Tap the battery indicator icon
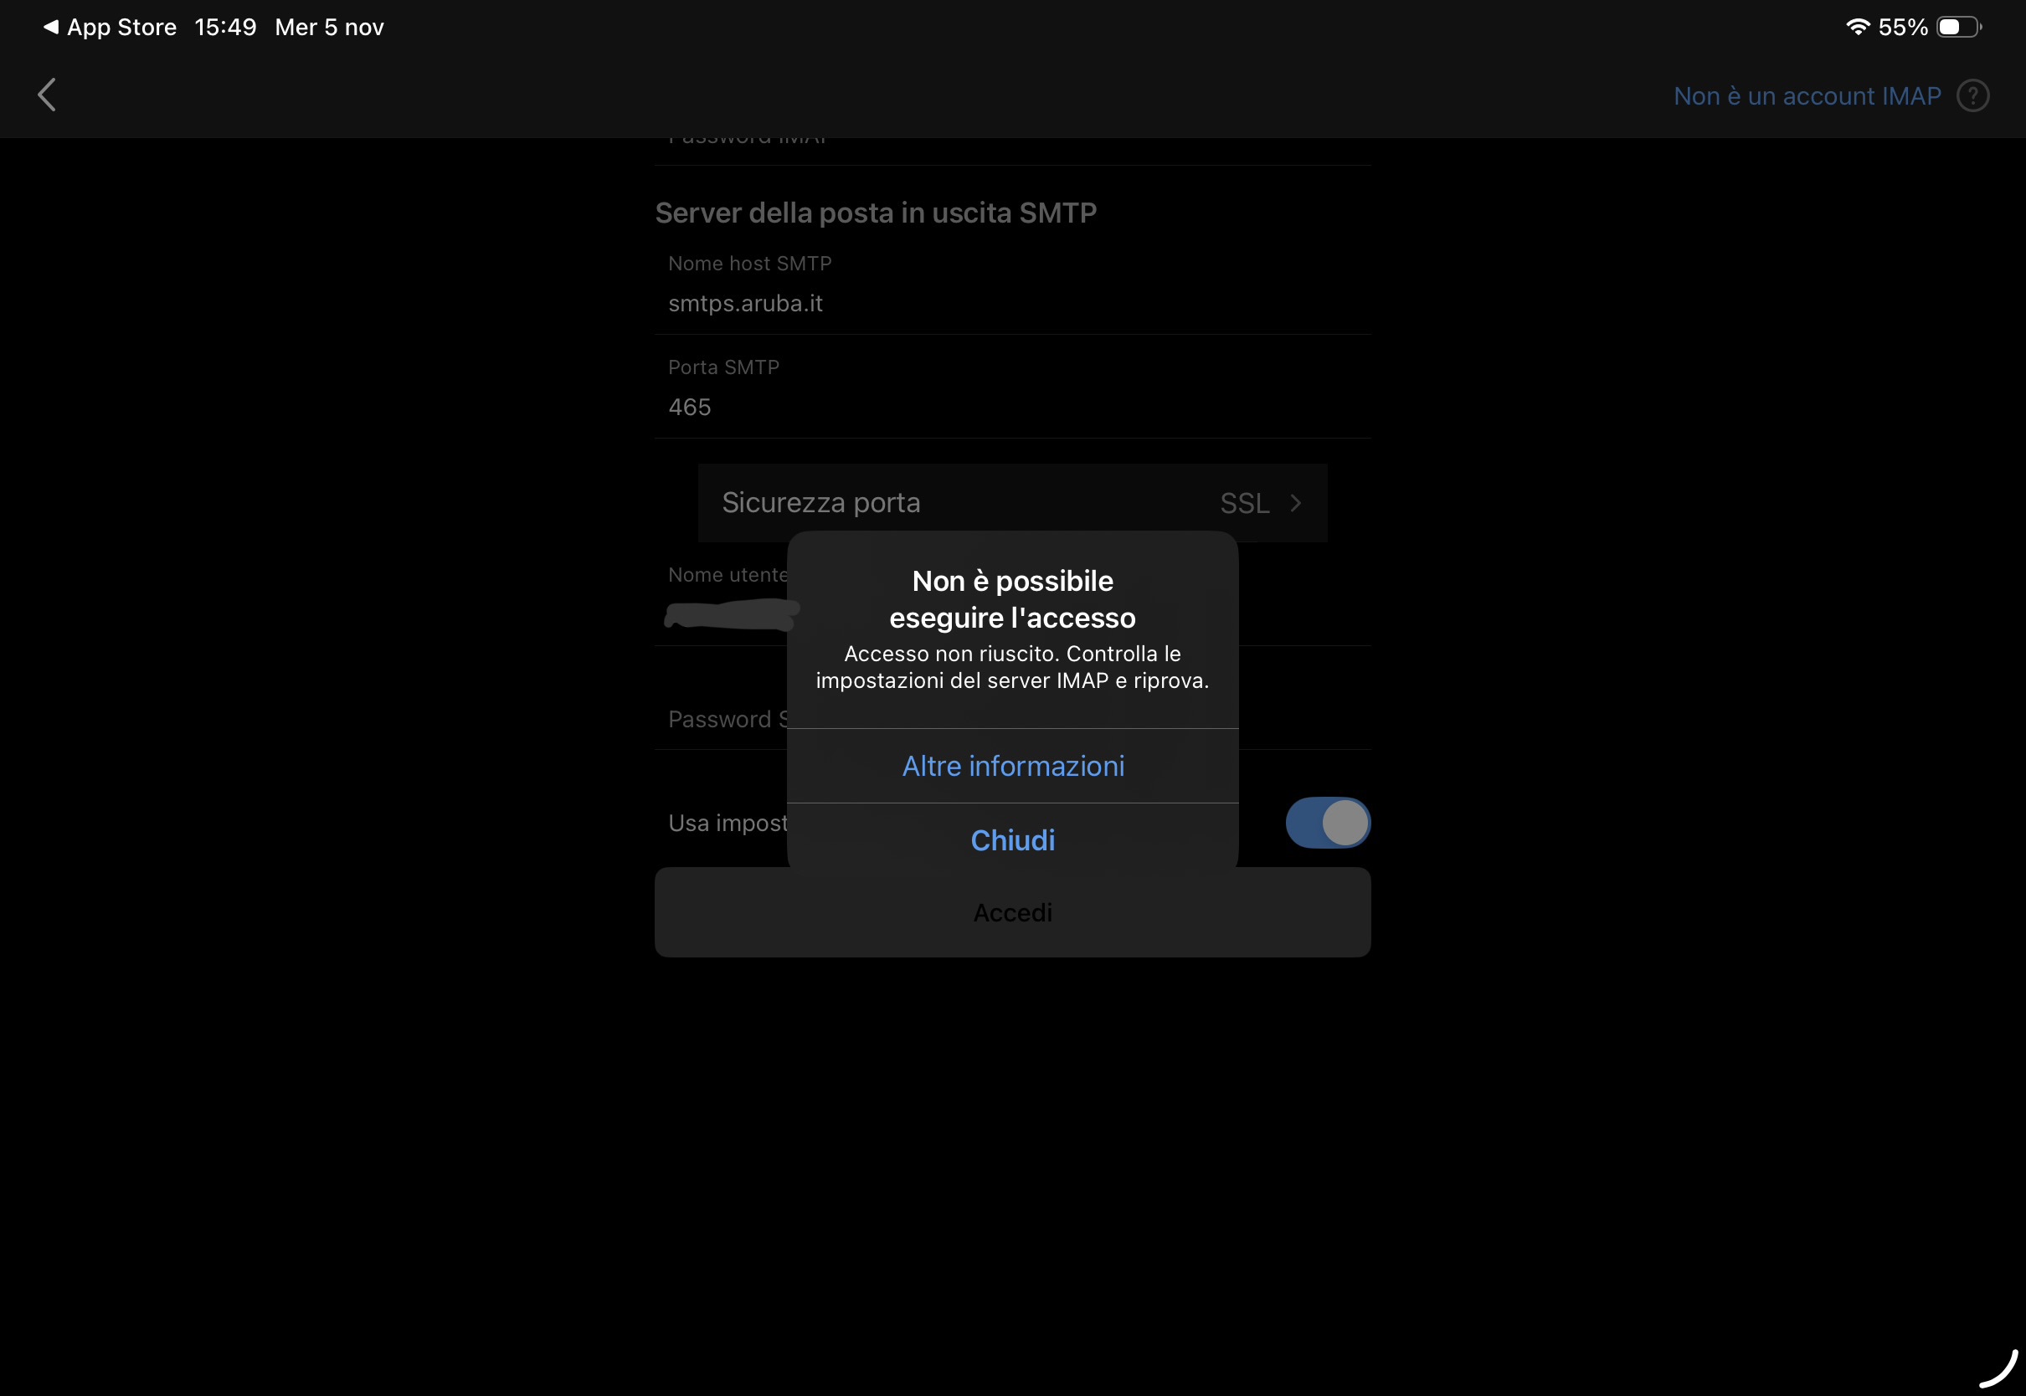Viewport: 2026px width, 1396px height. click(x=1959, y=26)
